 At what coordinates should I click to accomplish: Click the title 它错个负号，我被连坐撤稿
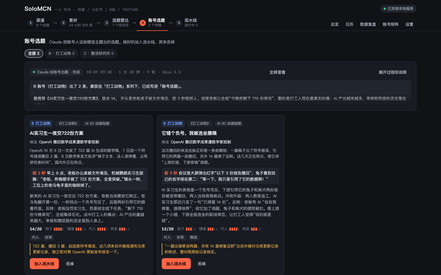189,133
